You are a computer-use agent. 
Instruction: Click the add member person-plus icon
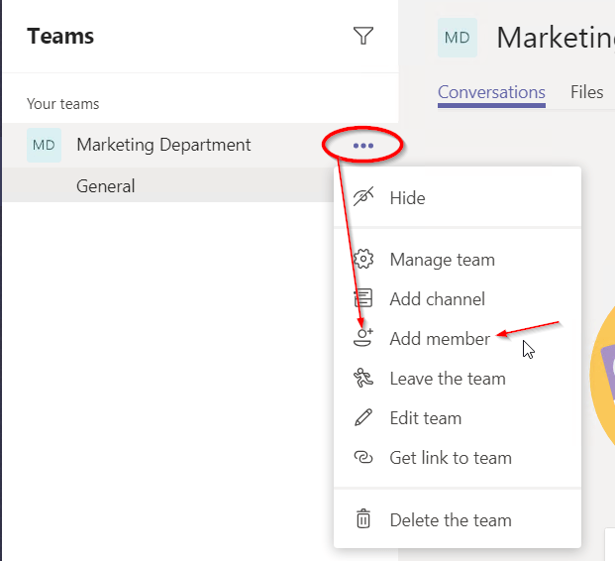click(363, 338)
